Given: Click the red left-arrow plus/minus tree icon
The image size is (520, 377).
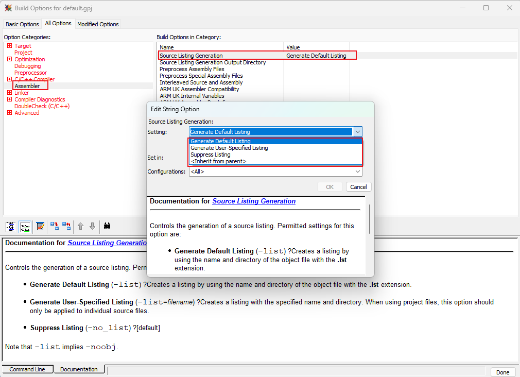Looking at the screenshot, I should coord(66,226).
